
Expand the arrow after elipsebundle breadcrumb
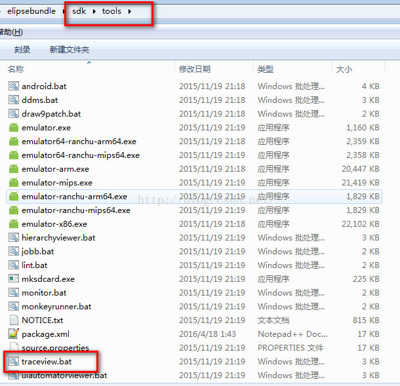click(x=64, y=11)
